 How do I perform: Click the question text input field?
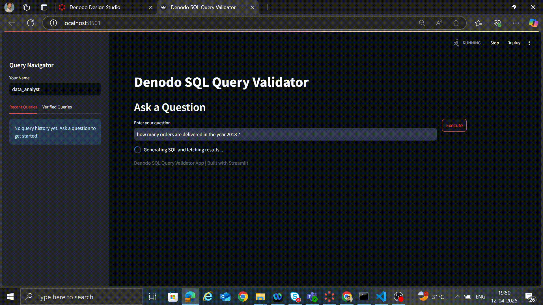tap(285, 134)
